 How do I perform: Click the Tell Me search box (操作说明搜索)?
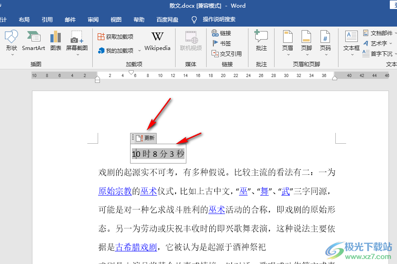[x=219, y=19]
